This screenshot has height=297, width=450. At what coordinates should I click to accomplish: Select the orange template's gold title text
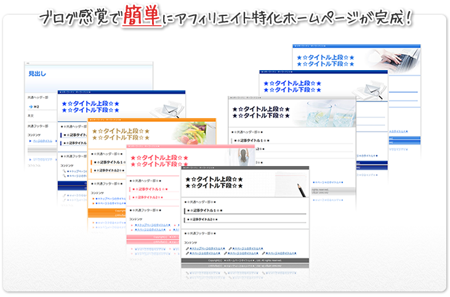(x=121, y=134)
